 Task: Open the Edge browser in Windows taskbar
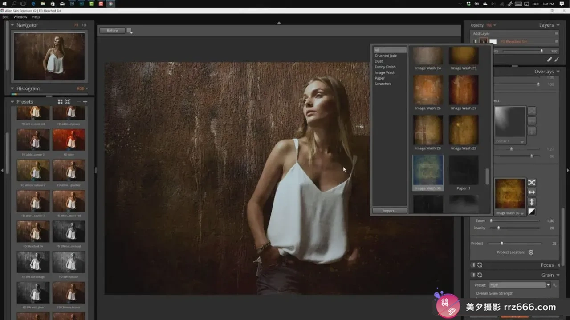33,4
